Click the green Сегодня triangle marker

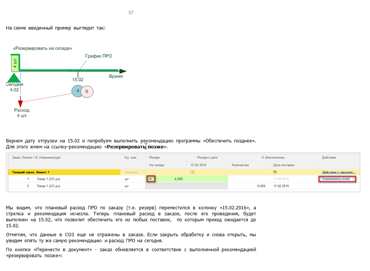(14, 78)
